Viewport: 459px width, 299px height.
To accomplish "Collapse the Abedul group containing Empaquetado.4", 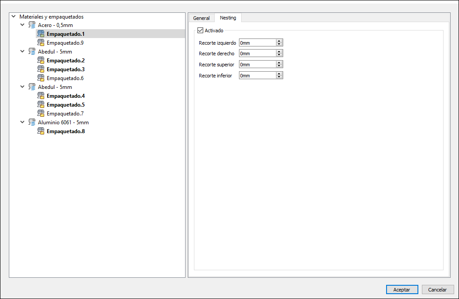I will [22, 87].
